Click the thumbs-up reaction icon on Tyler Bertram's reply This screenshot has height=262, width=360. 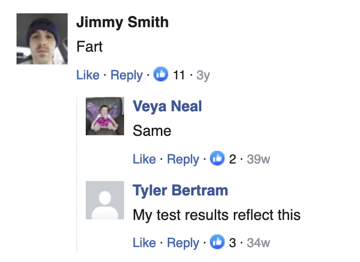click(217, 243)
